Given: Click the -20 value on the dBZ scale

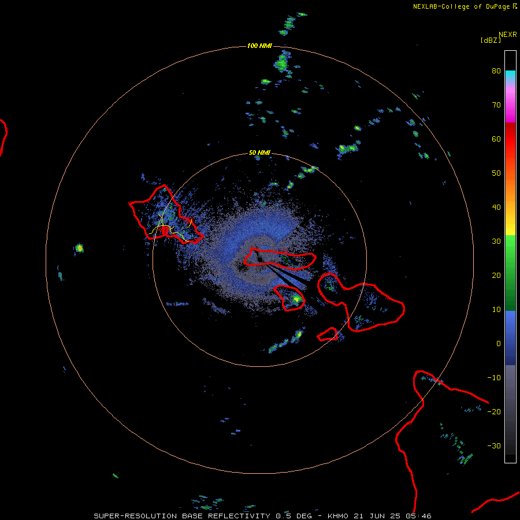Looking at the screenshot, I should [494, 412].
